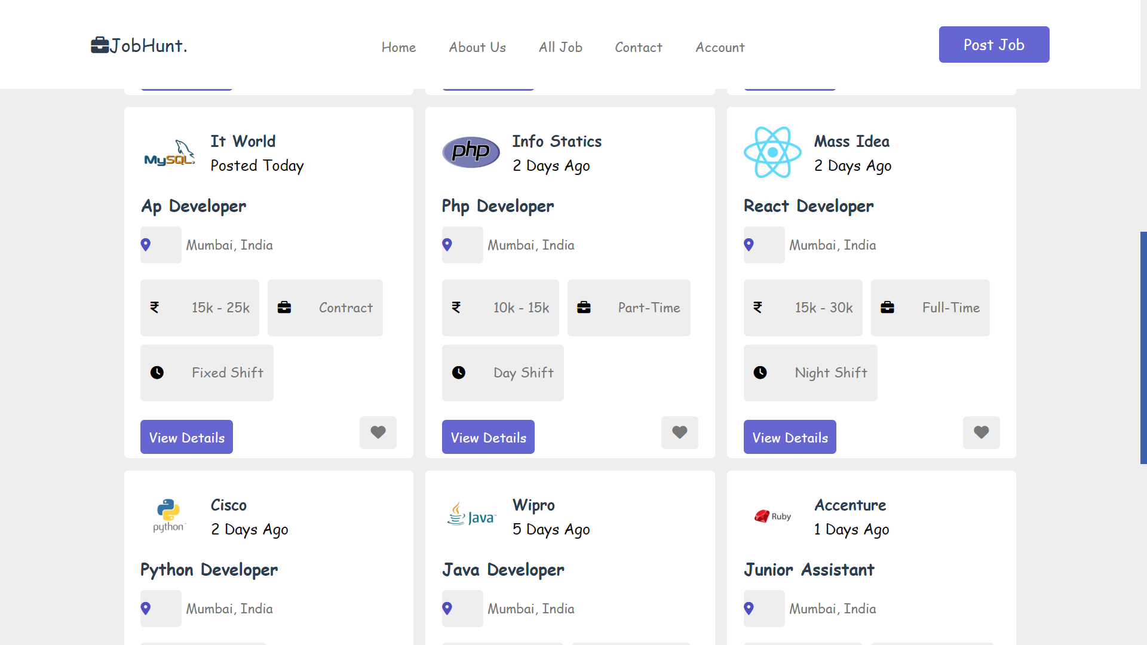View Details for React Developer job
Image resolution: width=1147 pixels, height=645 pixels.
click(x=790, y=437)
